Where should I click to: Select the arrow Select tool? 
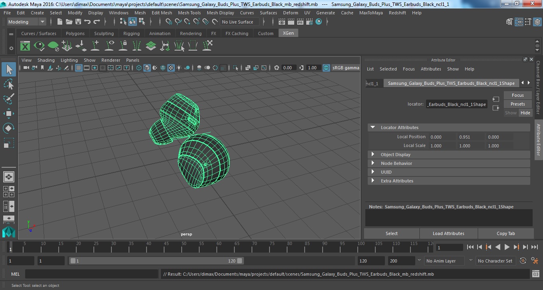point(9,69)
